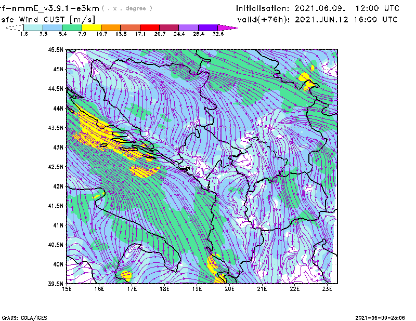
Task: Click the magenta arrow above 32.6 swatch
Action: point(227,28)
